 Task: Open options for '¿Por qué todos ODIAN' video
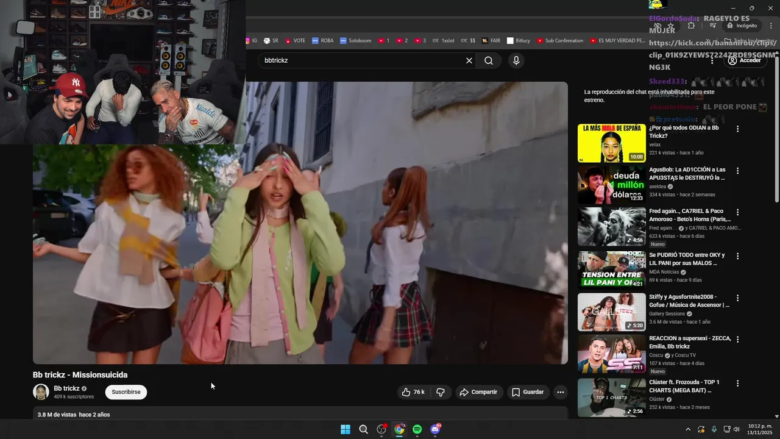(x=737, y=129)
